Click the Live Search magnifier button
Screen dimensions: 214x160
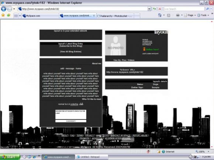(207, 9)
